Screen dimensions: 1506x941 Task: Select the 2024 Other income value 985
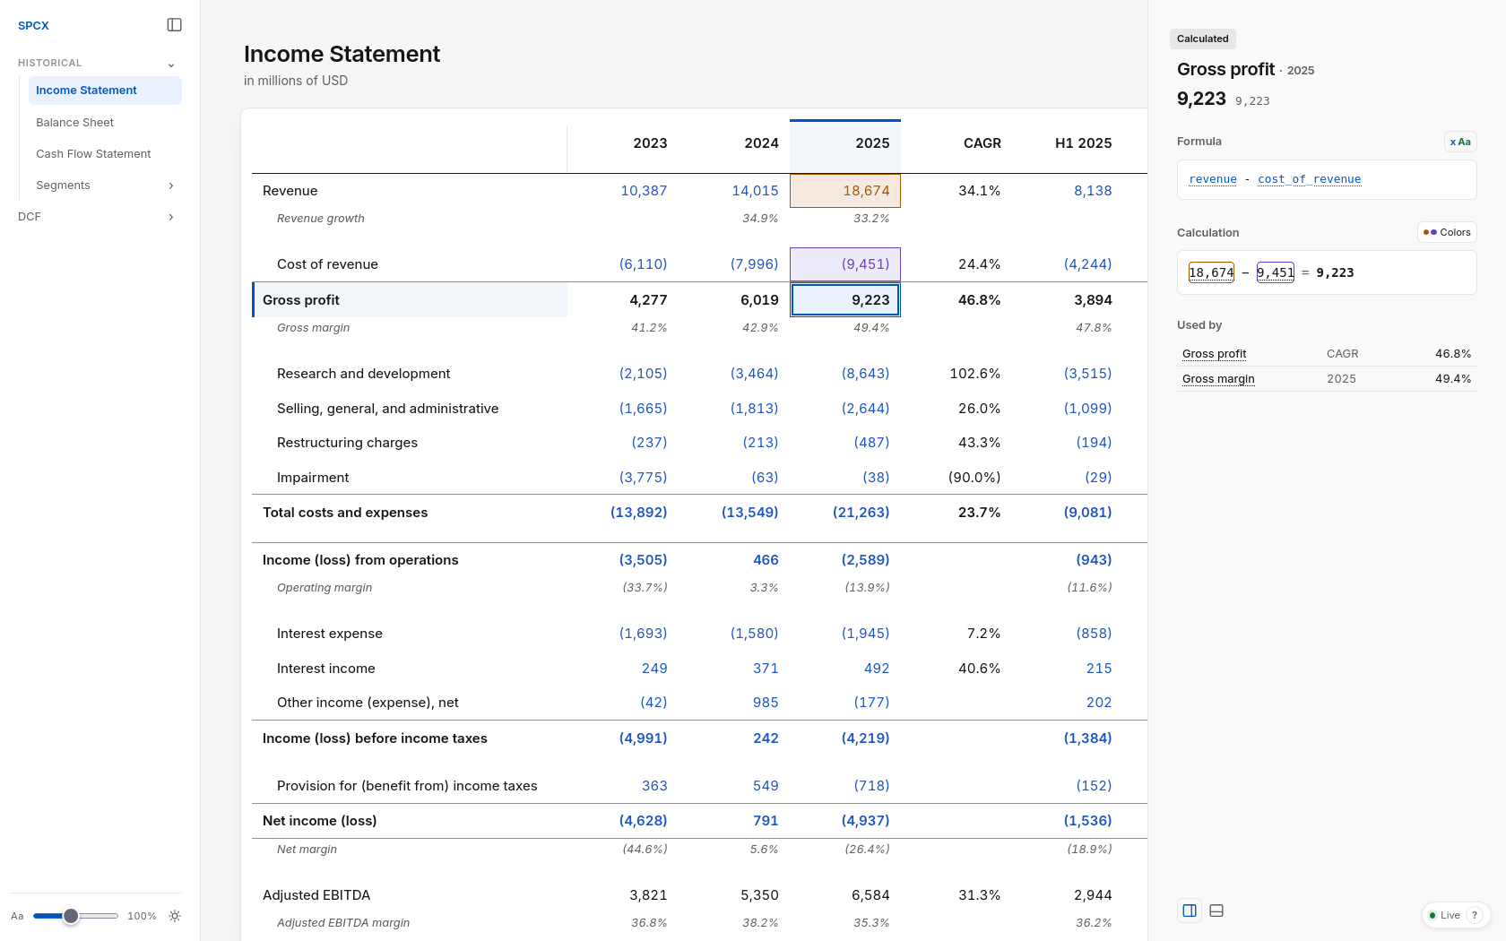coord(766,703)
